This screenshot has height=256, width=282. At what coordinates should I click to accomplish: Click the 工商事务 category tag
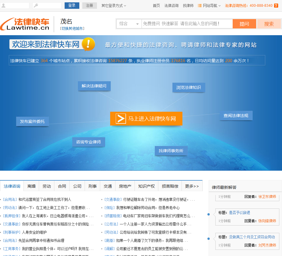point(12,249)
